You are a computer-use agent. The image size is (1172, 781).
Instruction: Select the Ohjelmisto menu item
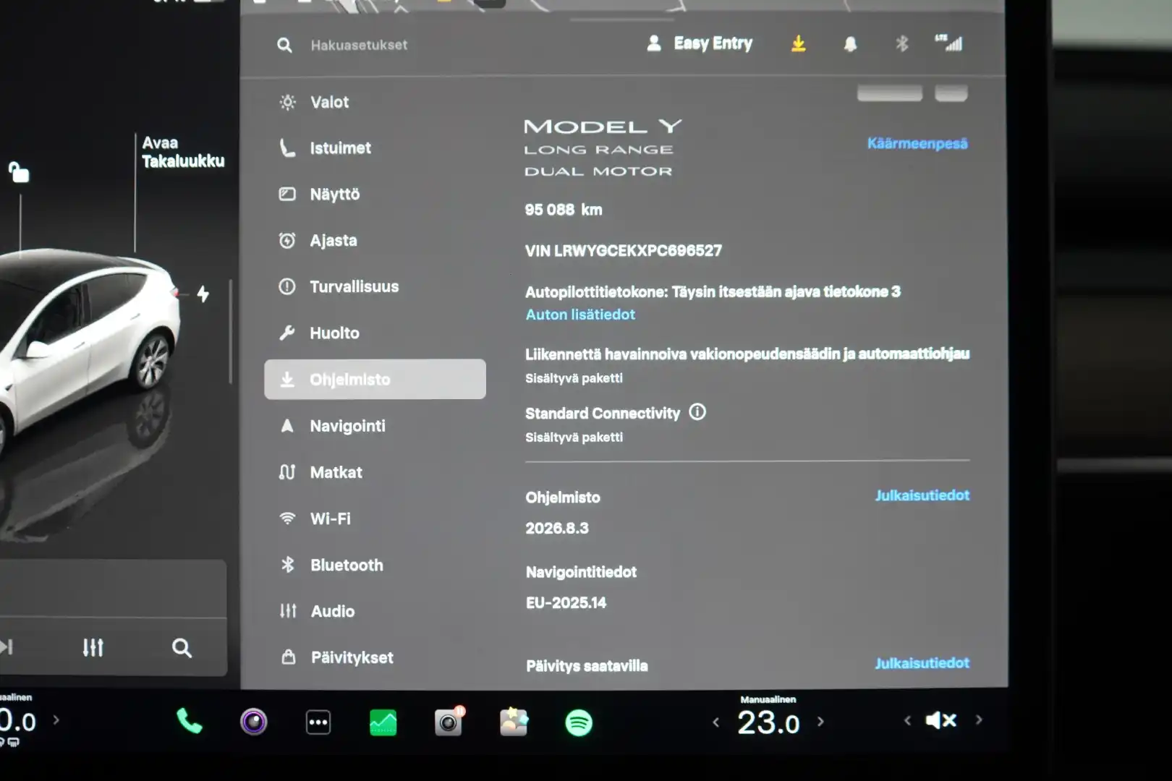click(375, 379)
